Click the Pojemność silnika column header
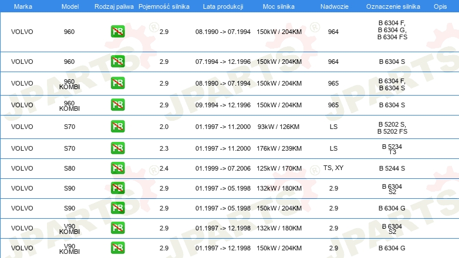 (164, 6)
